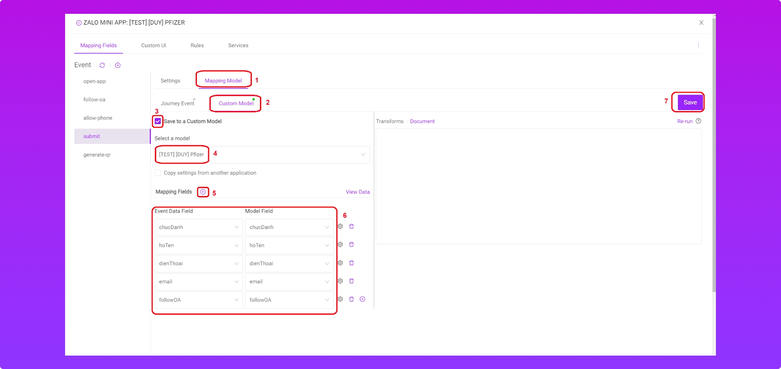Add a new event with plus icon
Screen dimensions: 781x369
(x=118, y=66)
